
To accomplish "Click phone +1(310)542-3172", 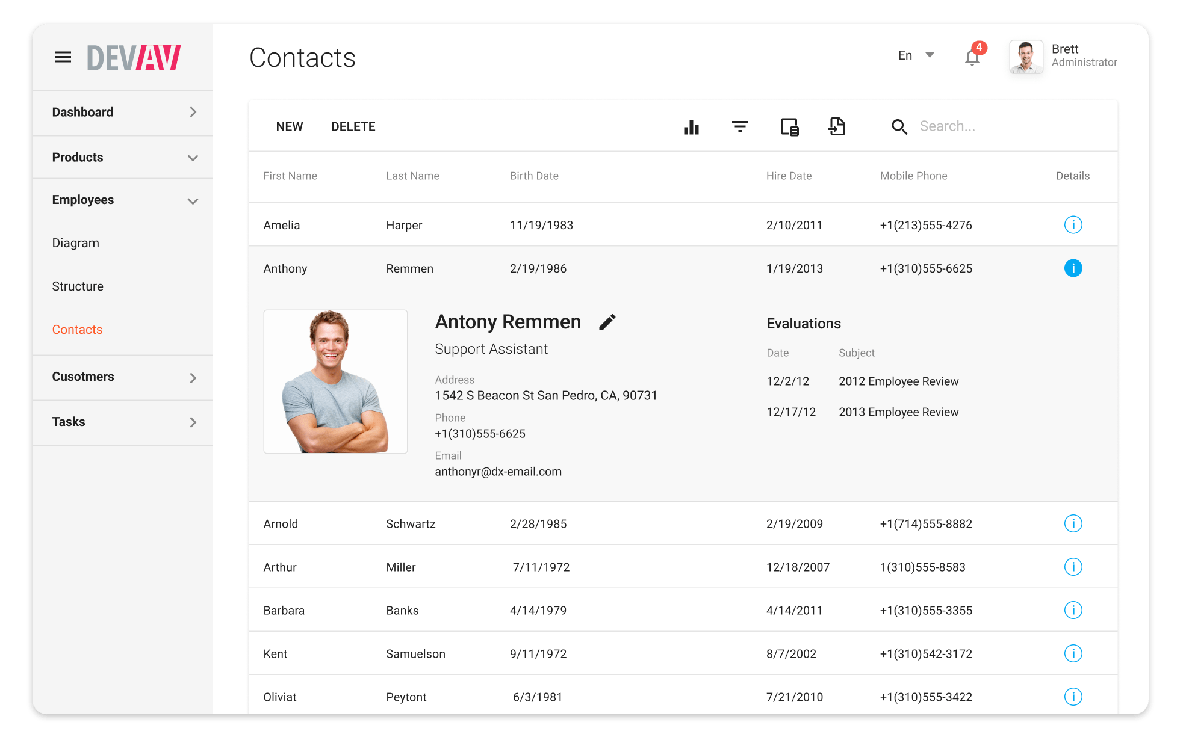I will 926,654.
